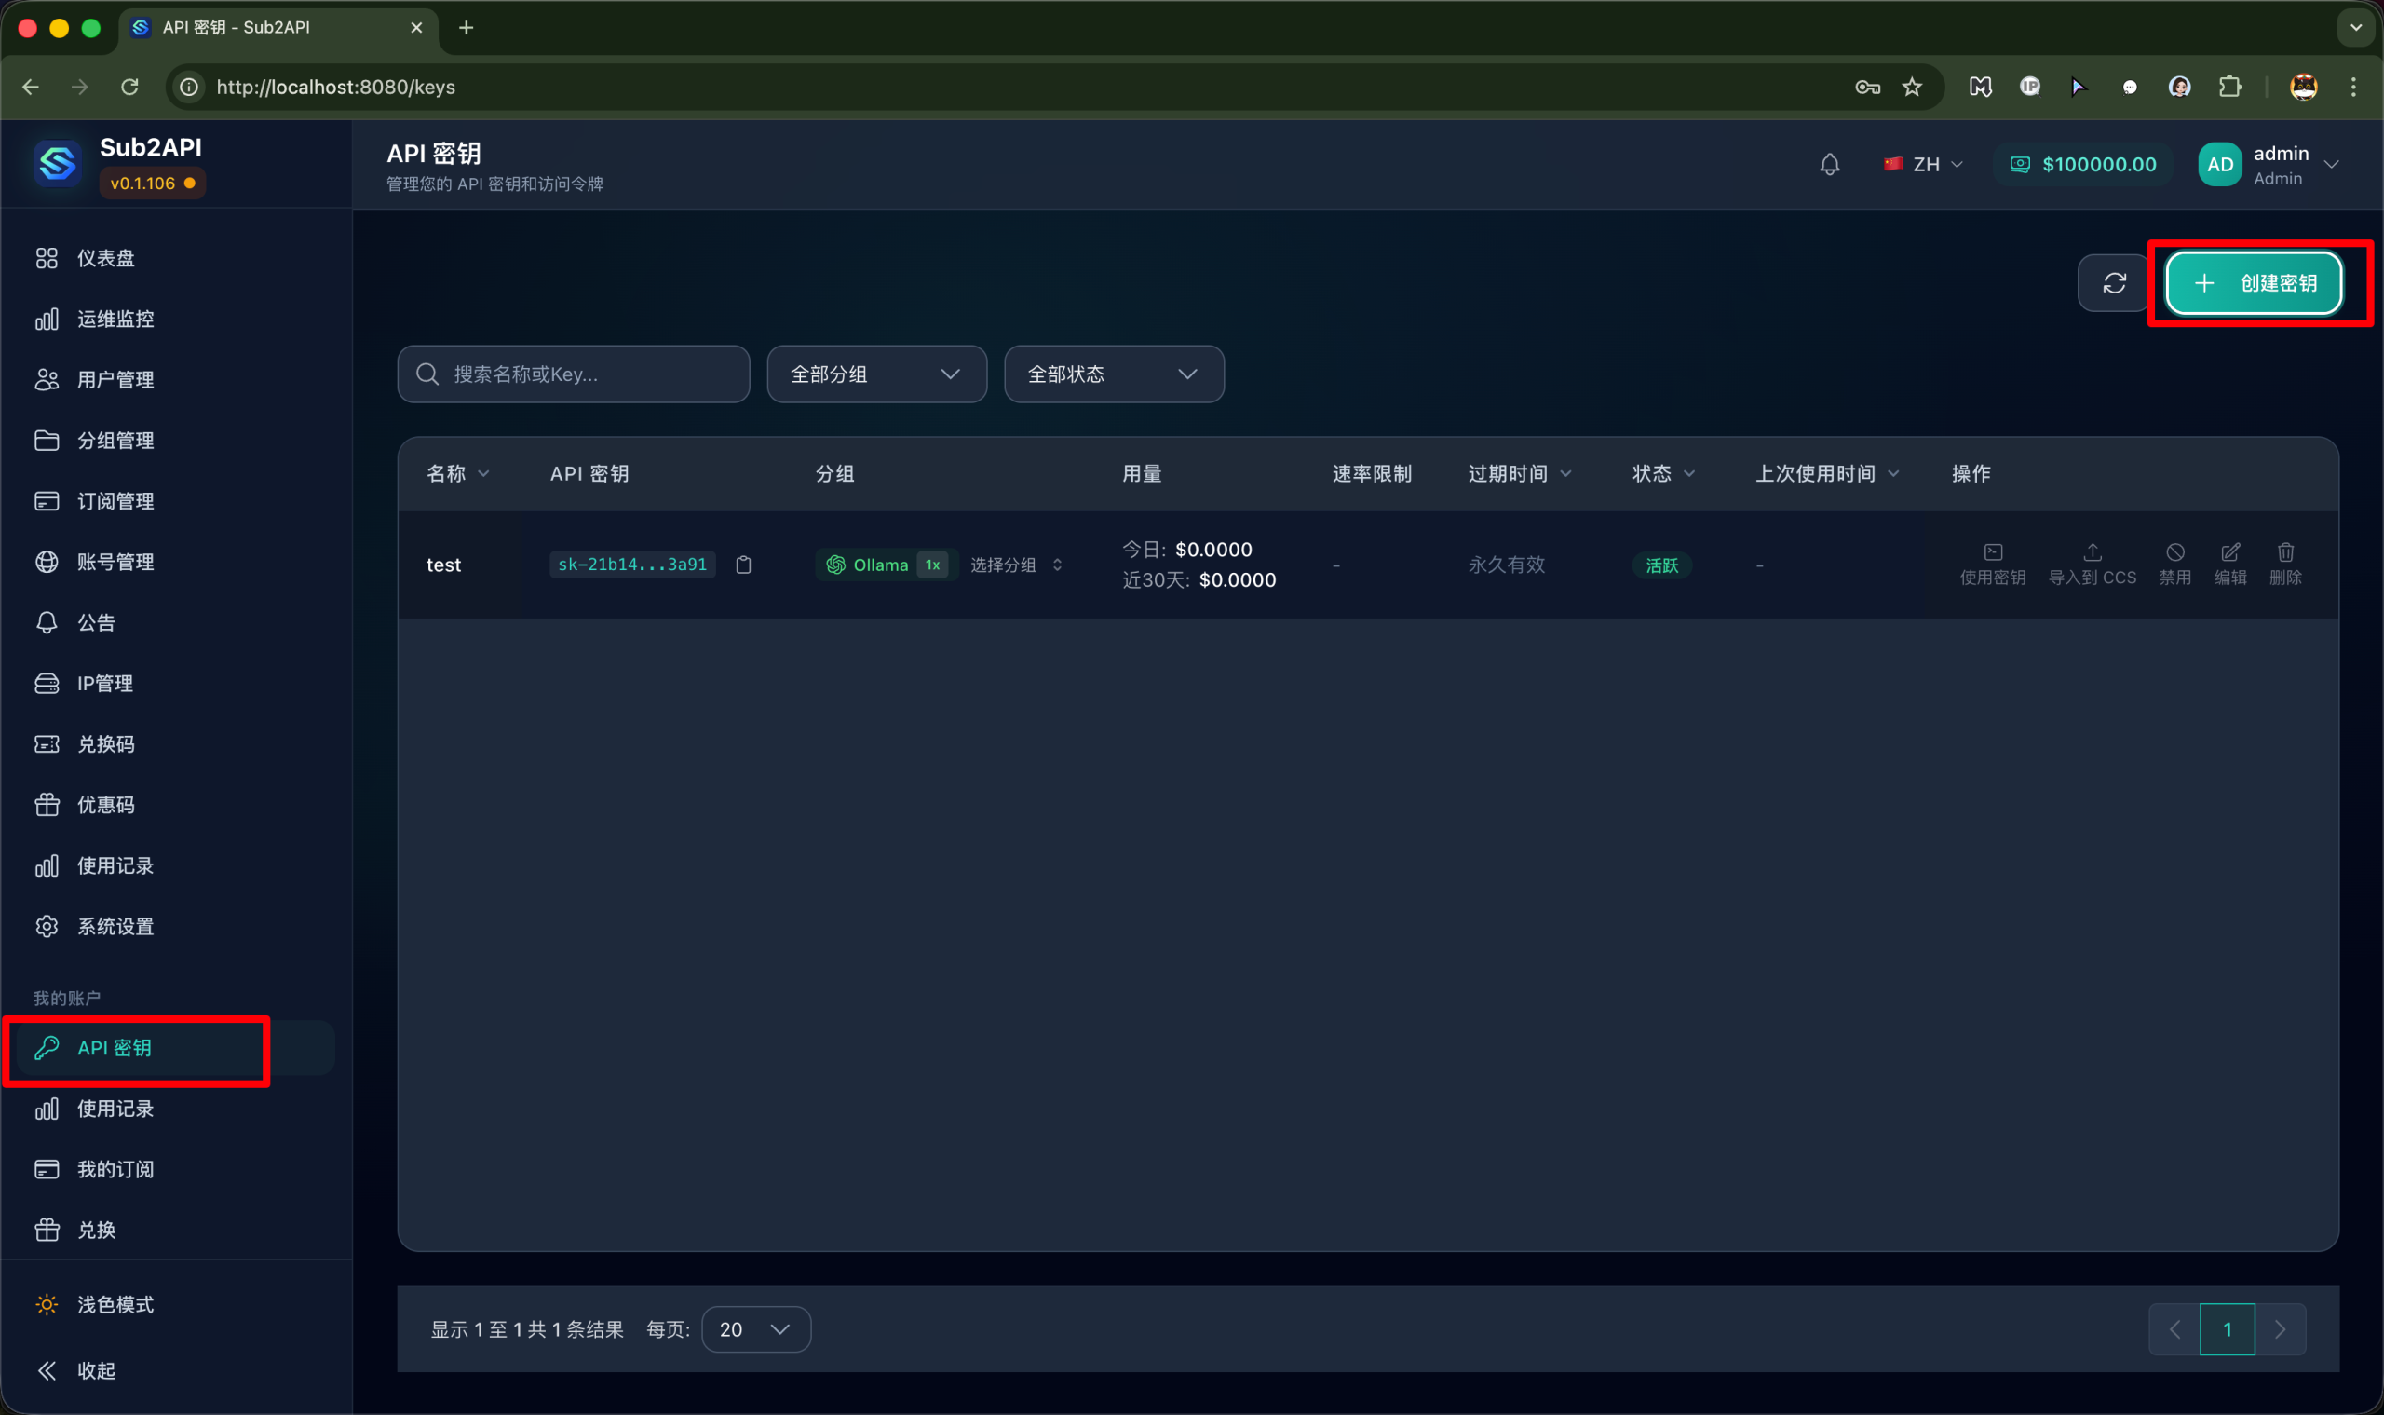Click 导入到 CCS import icon

click(2092, 564)
